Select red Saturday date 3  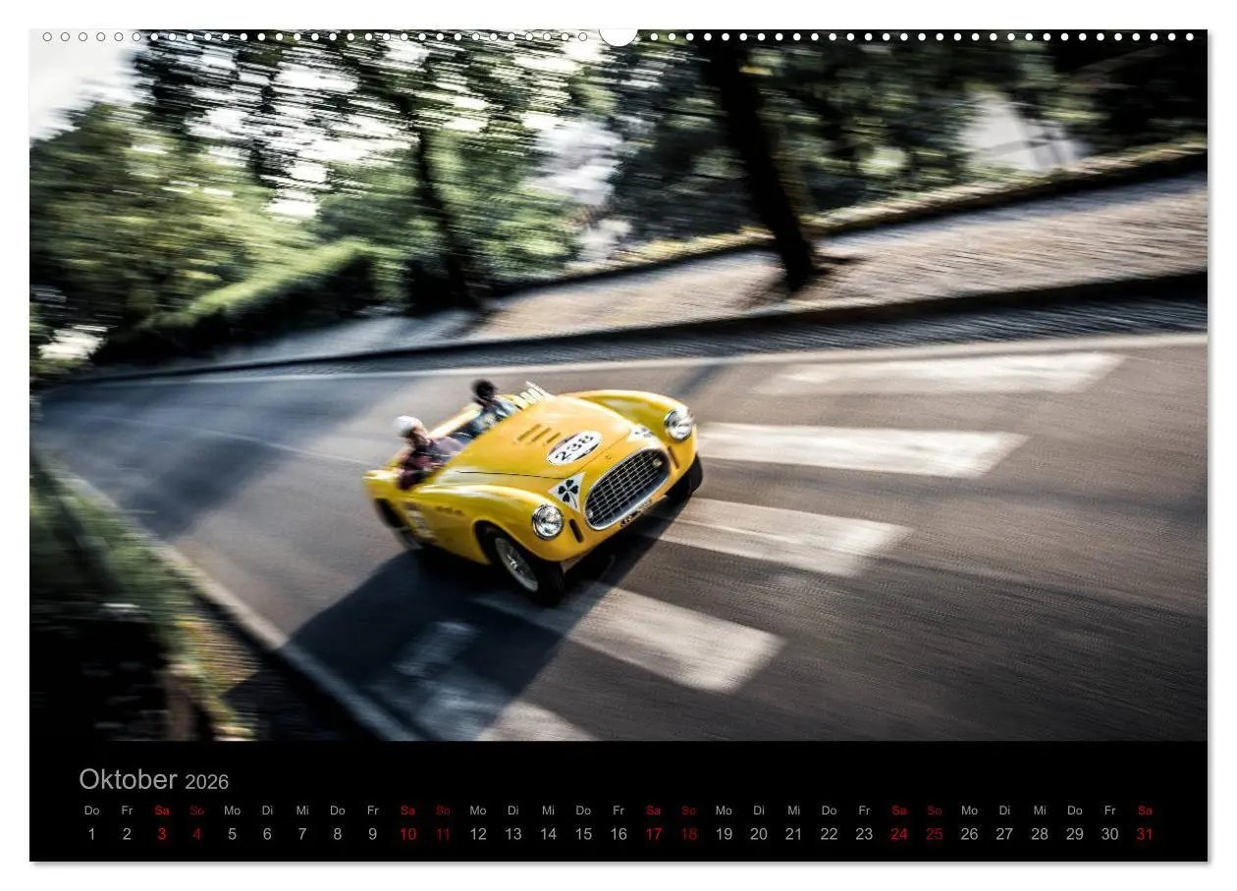coord(162,834)
